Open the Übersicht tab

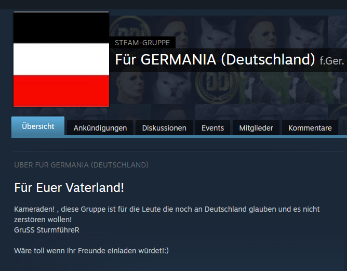[38, 126]
